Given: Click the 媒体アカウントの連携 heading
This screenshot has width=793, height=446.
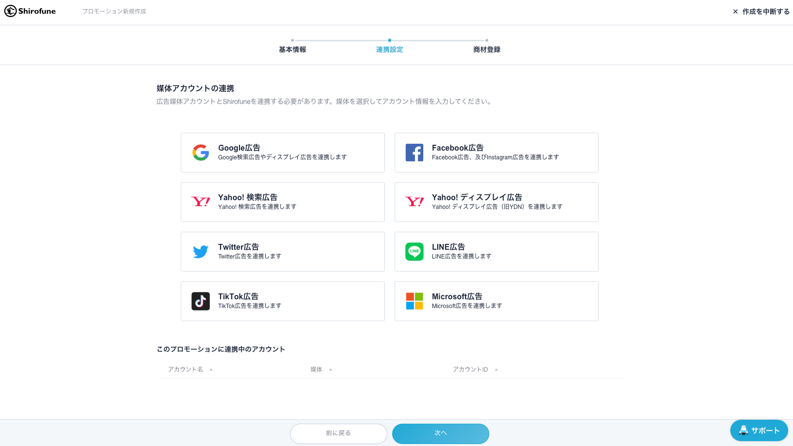Looking at the screenshot, I should [195, 88].
